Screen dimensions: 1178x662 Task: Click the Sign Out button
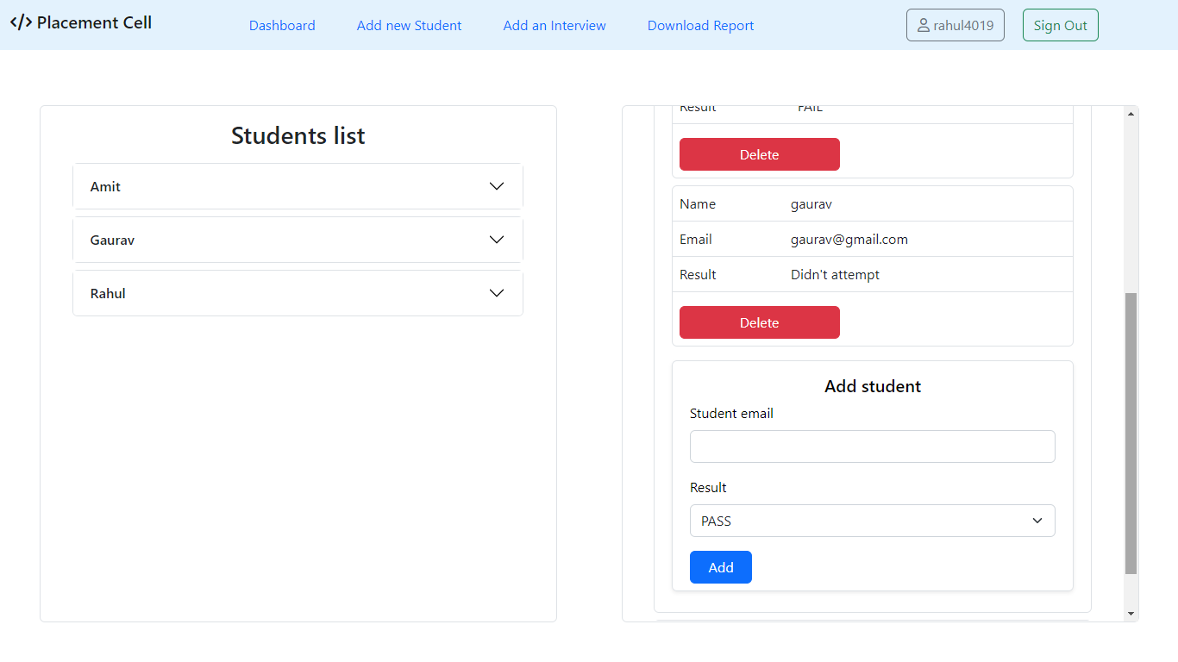coord(1061,25)
